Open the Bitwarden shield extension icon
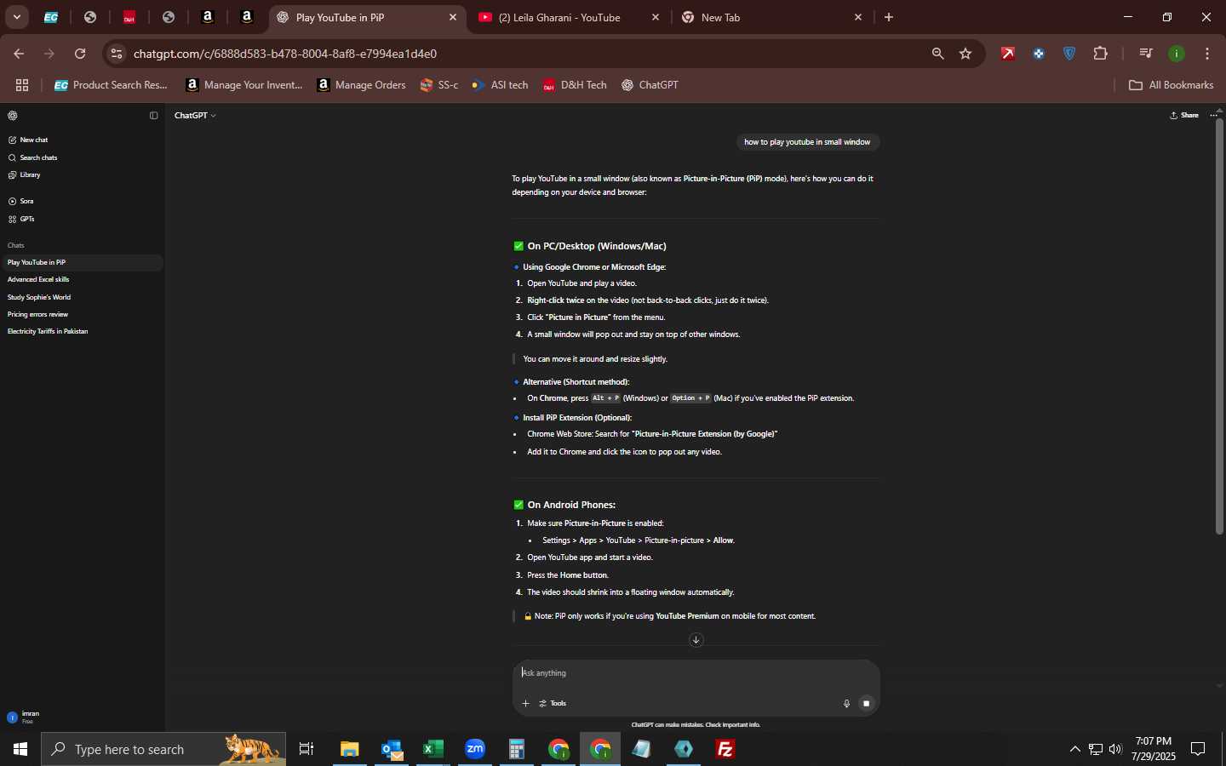The height and width of the screenshot is (766, 1226). 1070,54
